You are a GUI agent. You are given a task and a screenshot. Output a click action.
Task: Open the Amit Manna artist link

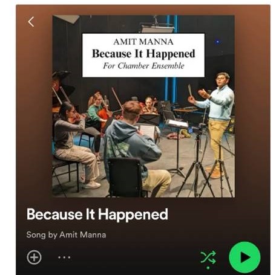[83, 235]
